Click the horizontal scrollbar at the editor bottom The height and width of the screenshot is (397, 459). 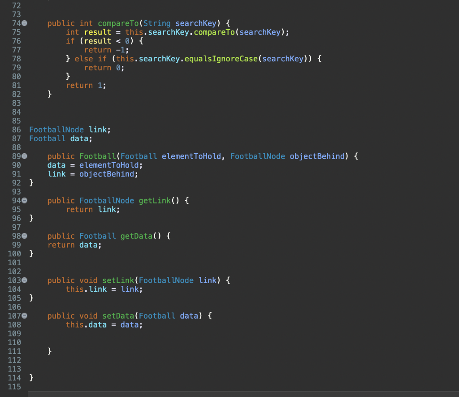243,394
